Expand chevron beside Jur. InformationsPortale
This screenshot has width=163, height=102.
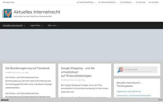click(116, 2)
